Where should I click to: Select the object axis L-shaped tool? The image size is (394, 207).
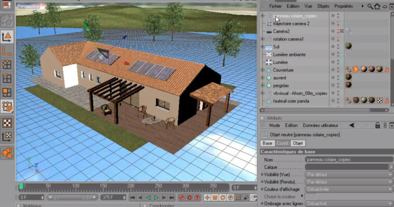click(x=7, y=51)
